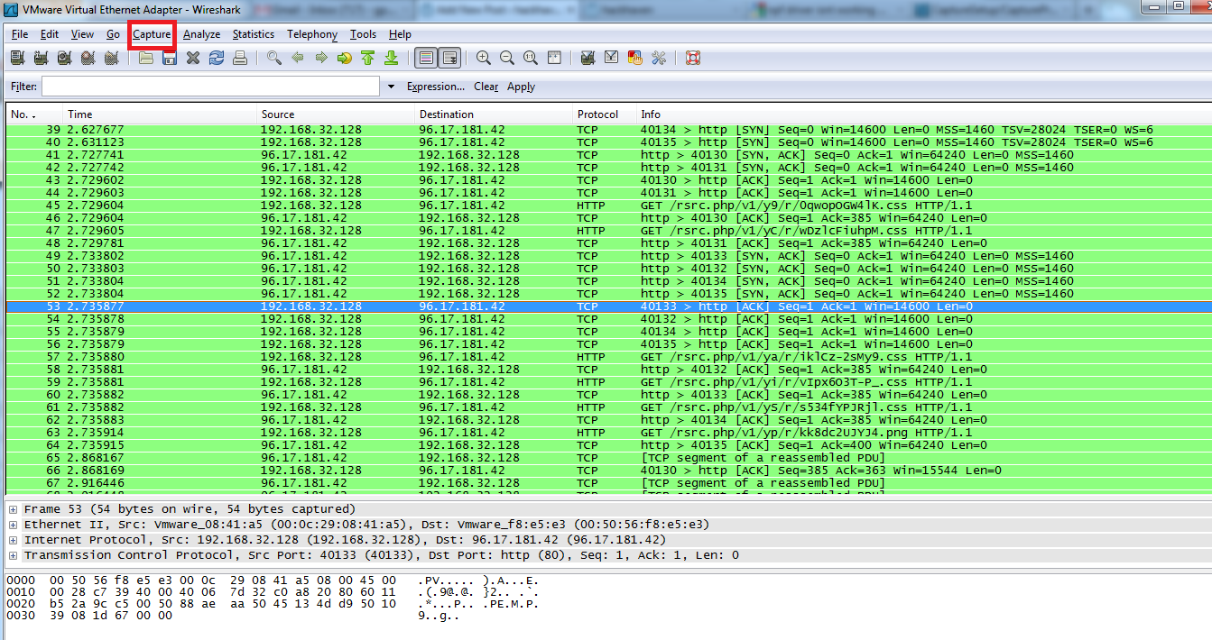
Task: Clear the display filter
Action: point(486,87)
